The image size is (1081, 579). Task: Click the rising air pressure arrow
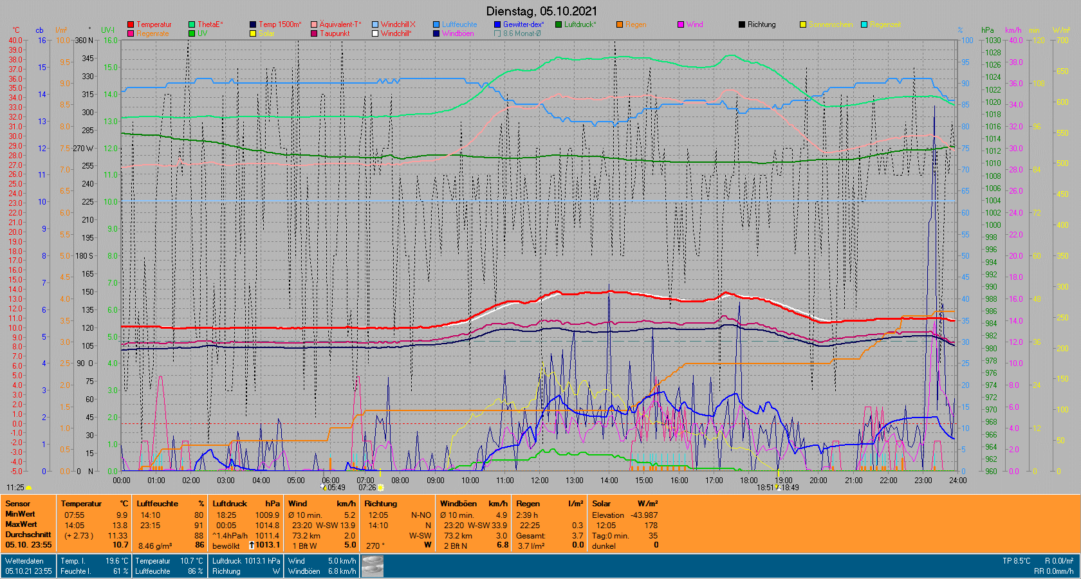pyautogui.click(x=252, y=545)
